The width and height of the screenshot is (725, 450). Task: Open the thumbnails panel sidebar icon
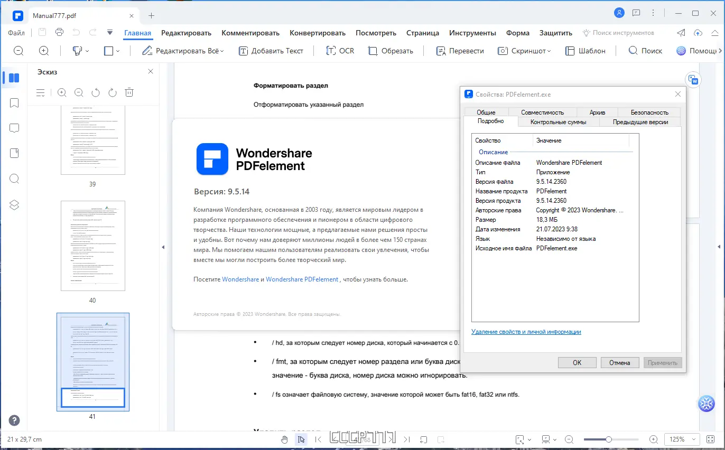point(14,78)
